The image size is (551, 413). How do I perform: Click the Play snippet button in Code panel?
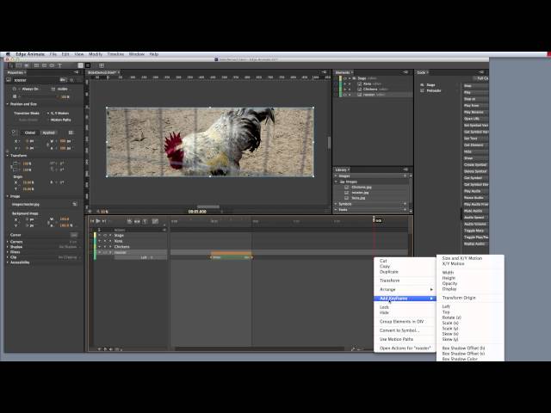pos(475,92)
